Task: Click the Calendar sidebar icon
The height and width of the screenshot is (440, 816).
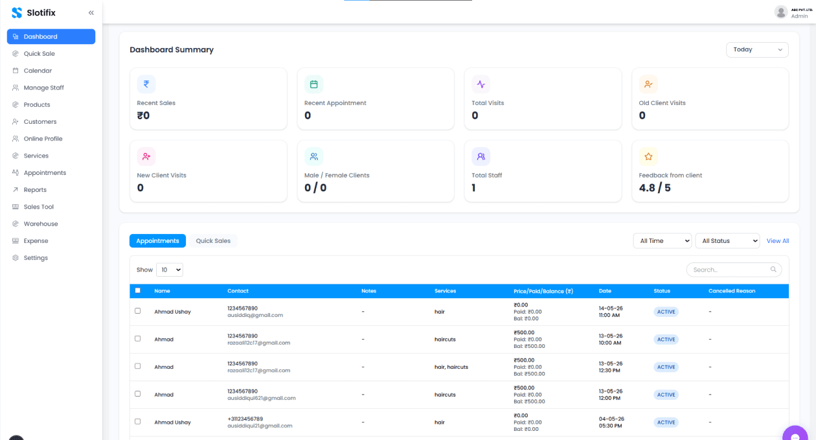Action: click(16, 71)
